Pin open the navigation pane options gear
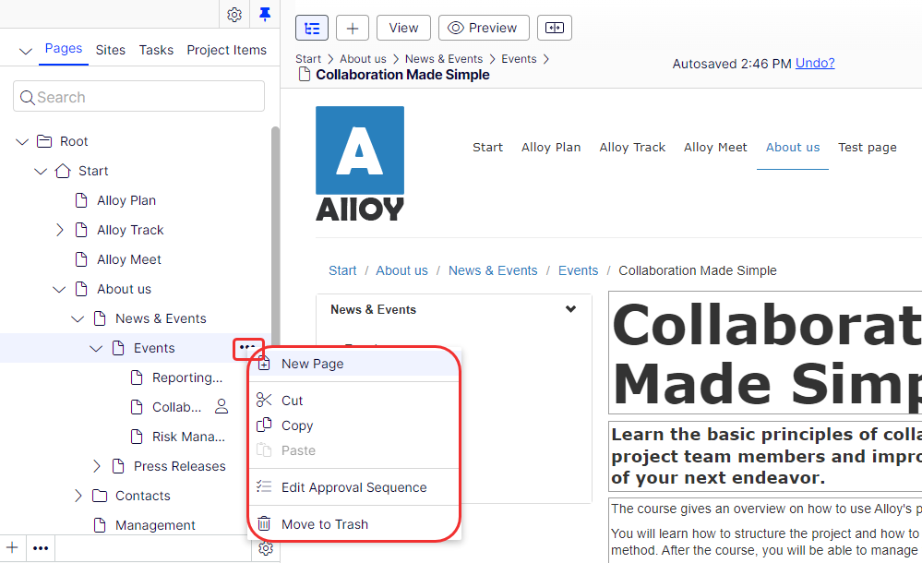This screenshot has width=922, height=563. [x=233, y=15]
